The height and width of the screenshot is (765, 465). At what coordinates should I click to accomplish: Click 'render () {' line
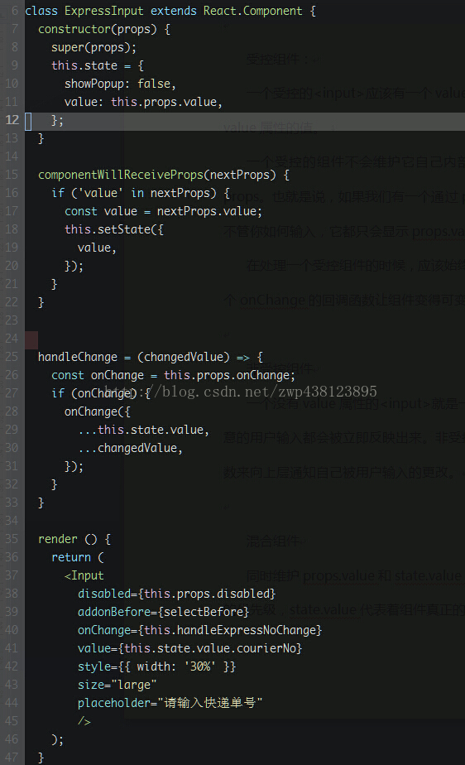tap(74, 539)
